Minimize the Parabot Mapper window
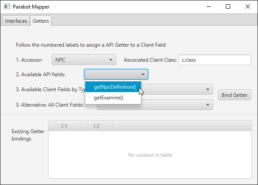 (x=209, y=6)
